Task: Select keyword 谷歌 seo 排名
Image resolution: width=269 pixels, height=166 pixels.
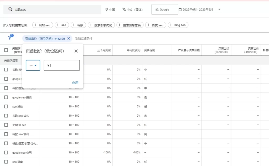Action: 20,116
